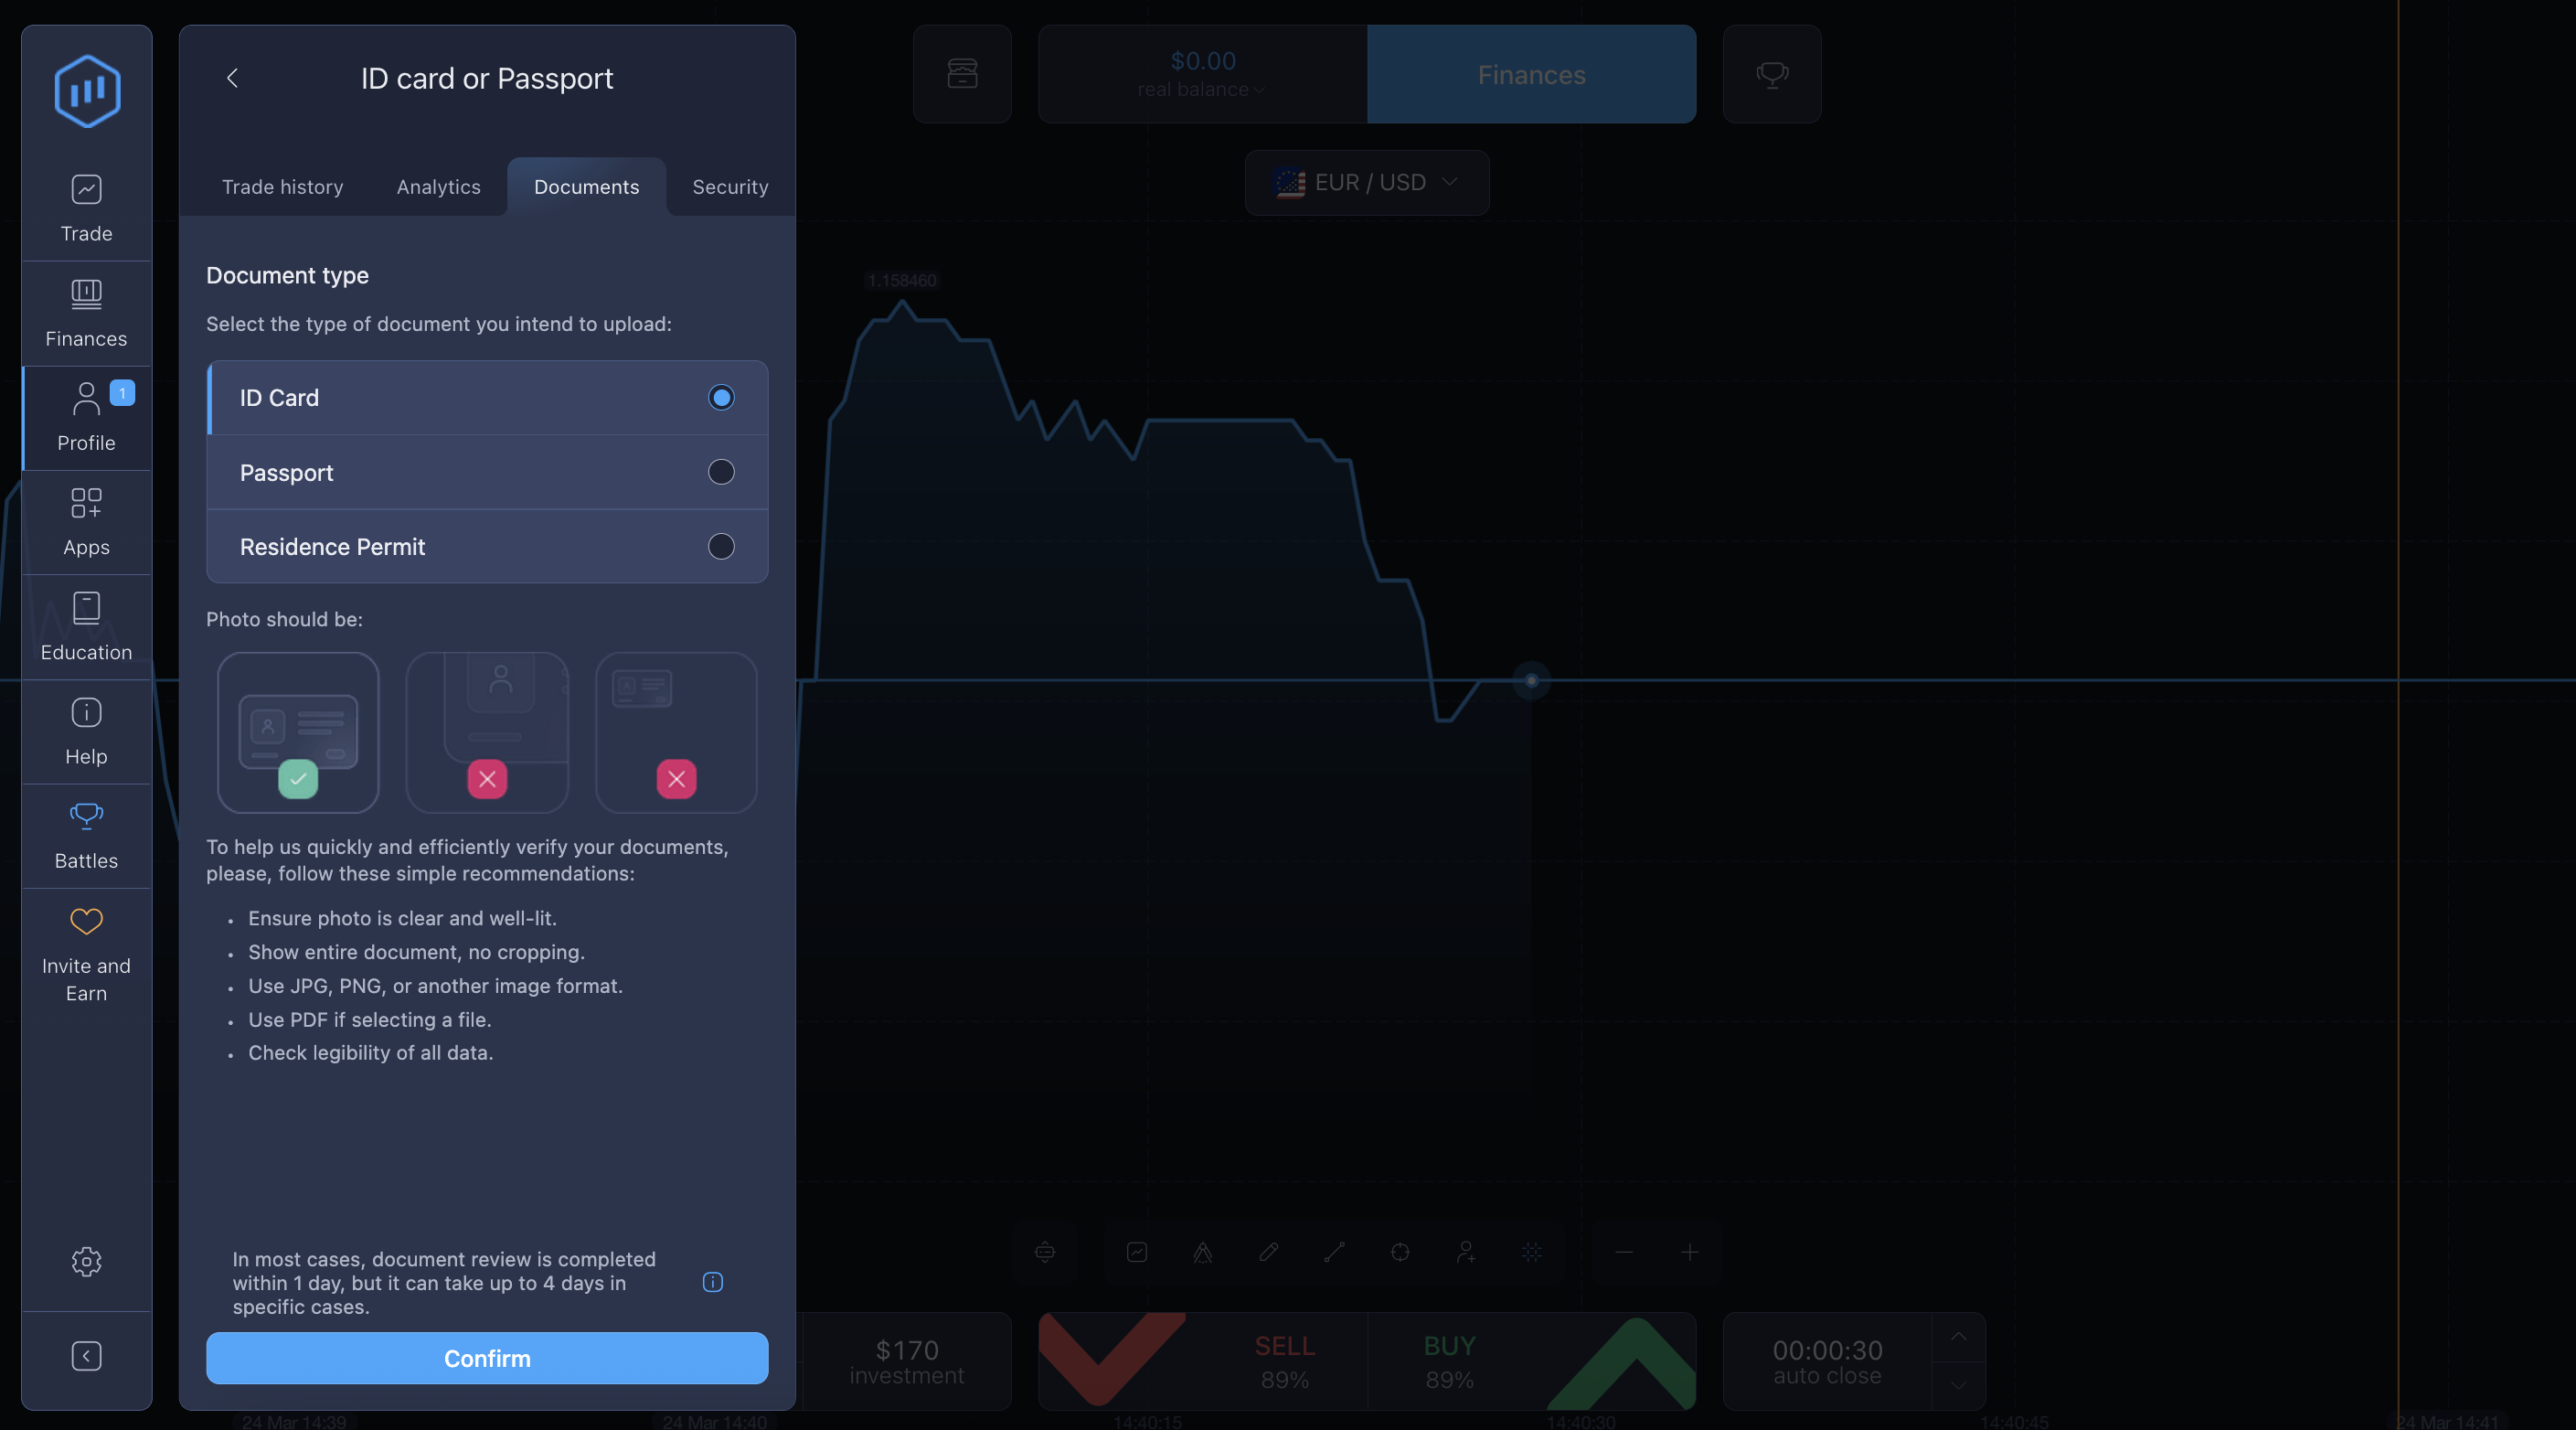
Task: Switch to the Analytics tab
Action: 438,187
